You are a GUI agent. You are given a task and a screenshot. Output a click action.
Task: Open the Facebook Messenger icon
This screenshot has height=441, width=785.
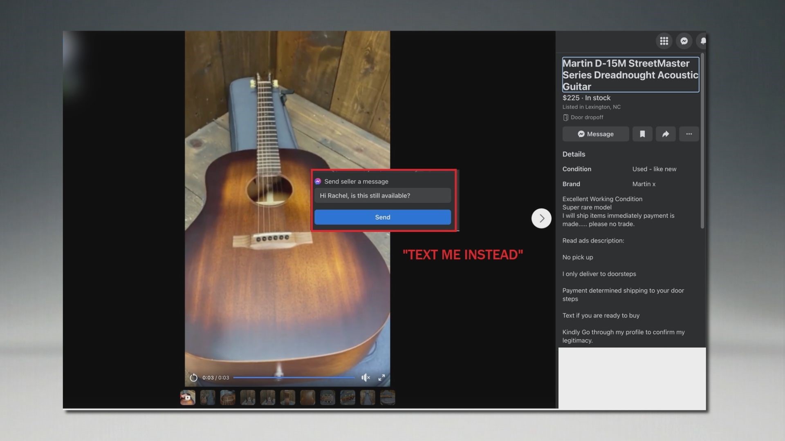point(683,40)
